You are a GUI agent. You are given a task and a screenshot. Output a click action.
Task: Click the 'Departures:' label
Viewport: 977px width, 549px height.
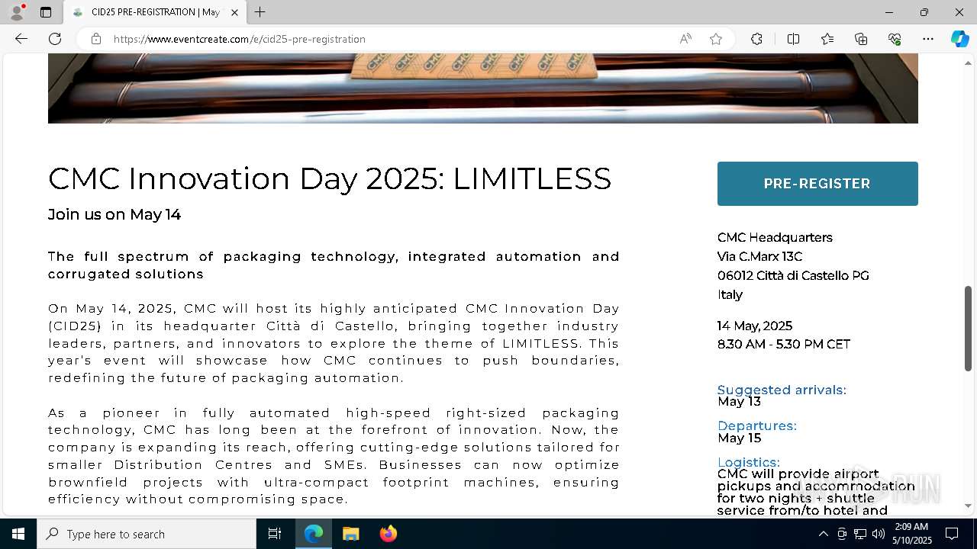[x=757, y=425]
